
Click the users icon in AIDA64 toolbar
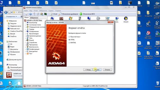[42, 14]
